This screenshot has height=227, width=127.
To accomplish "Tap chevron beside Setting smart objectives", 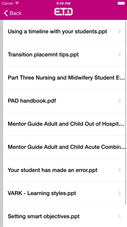I will click(119, 217).
